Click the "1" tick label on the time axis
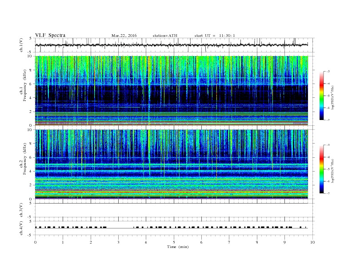The height and width of the screenshot is (272, 352). (63, 242)
